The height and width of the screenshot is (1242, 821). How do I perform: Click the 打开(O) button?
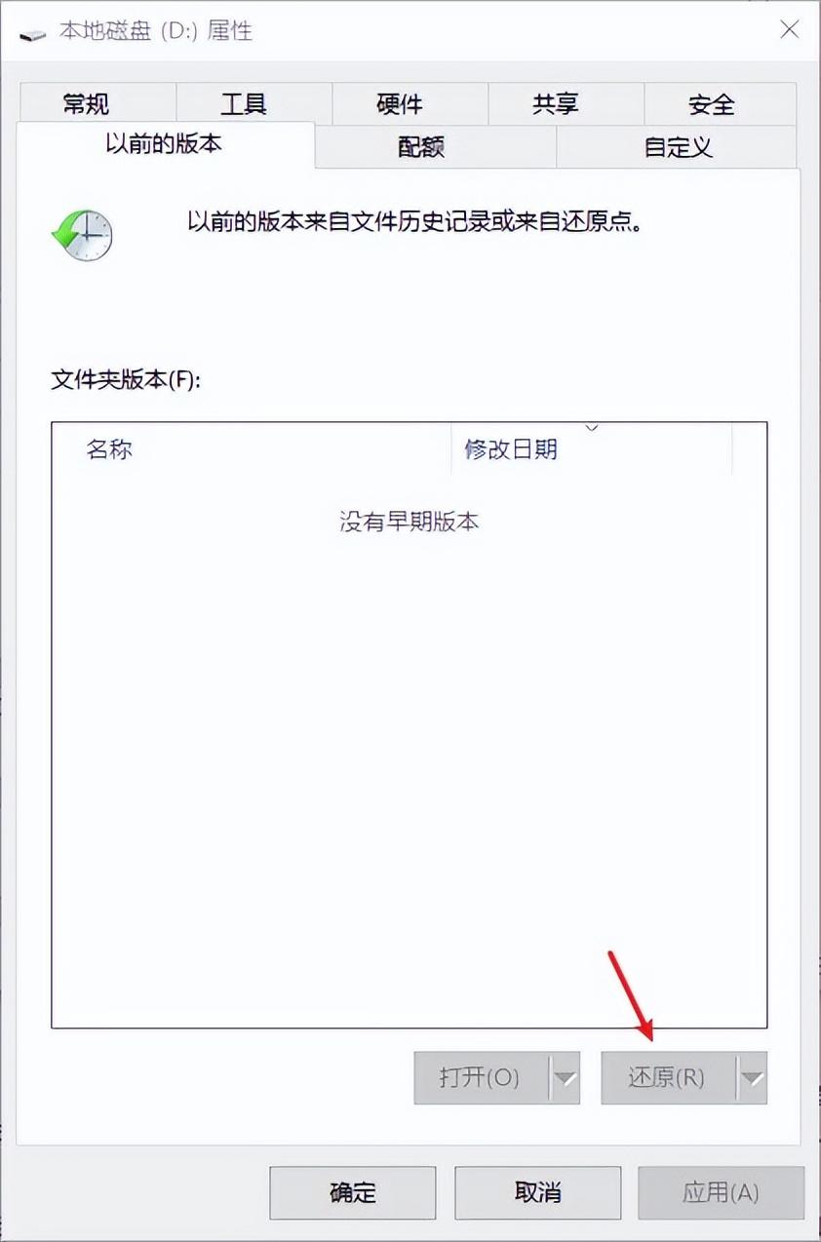[x=482, y=1077]
